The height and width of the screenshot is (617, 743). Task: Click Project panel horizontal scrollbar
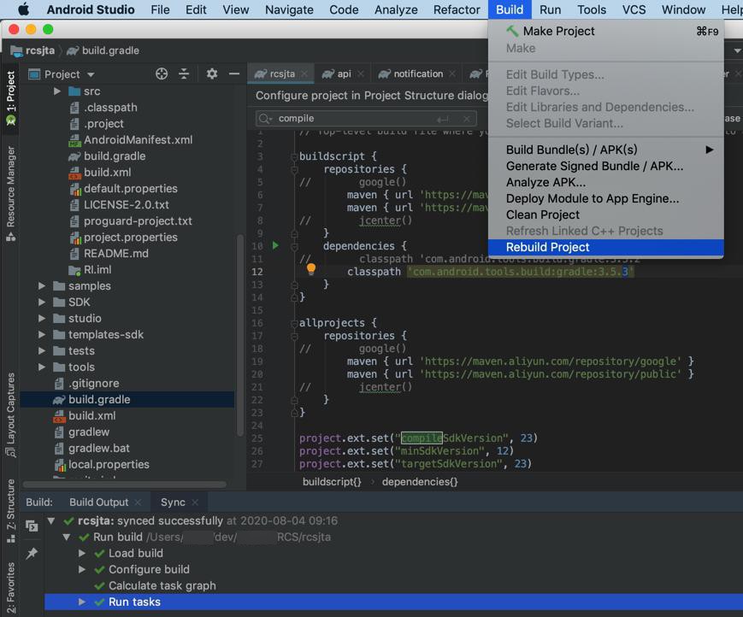(x=125, y=485)
